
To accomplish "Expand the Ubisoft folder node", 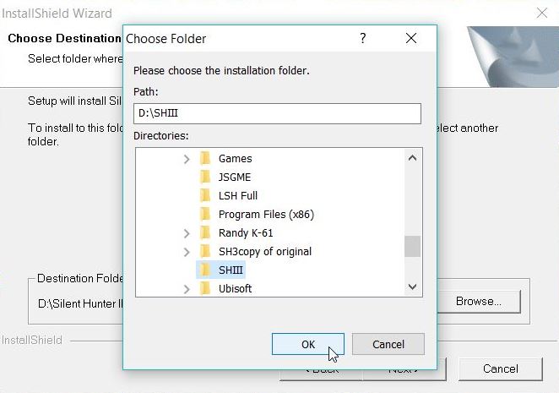I will 187,289.
